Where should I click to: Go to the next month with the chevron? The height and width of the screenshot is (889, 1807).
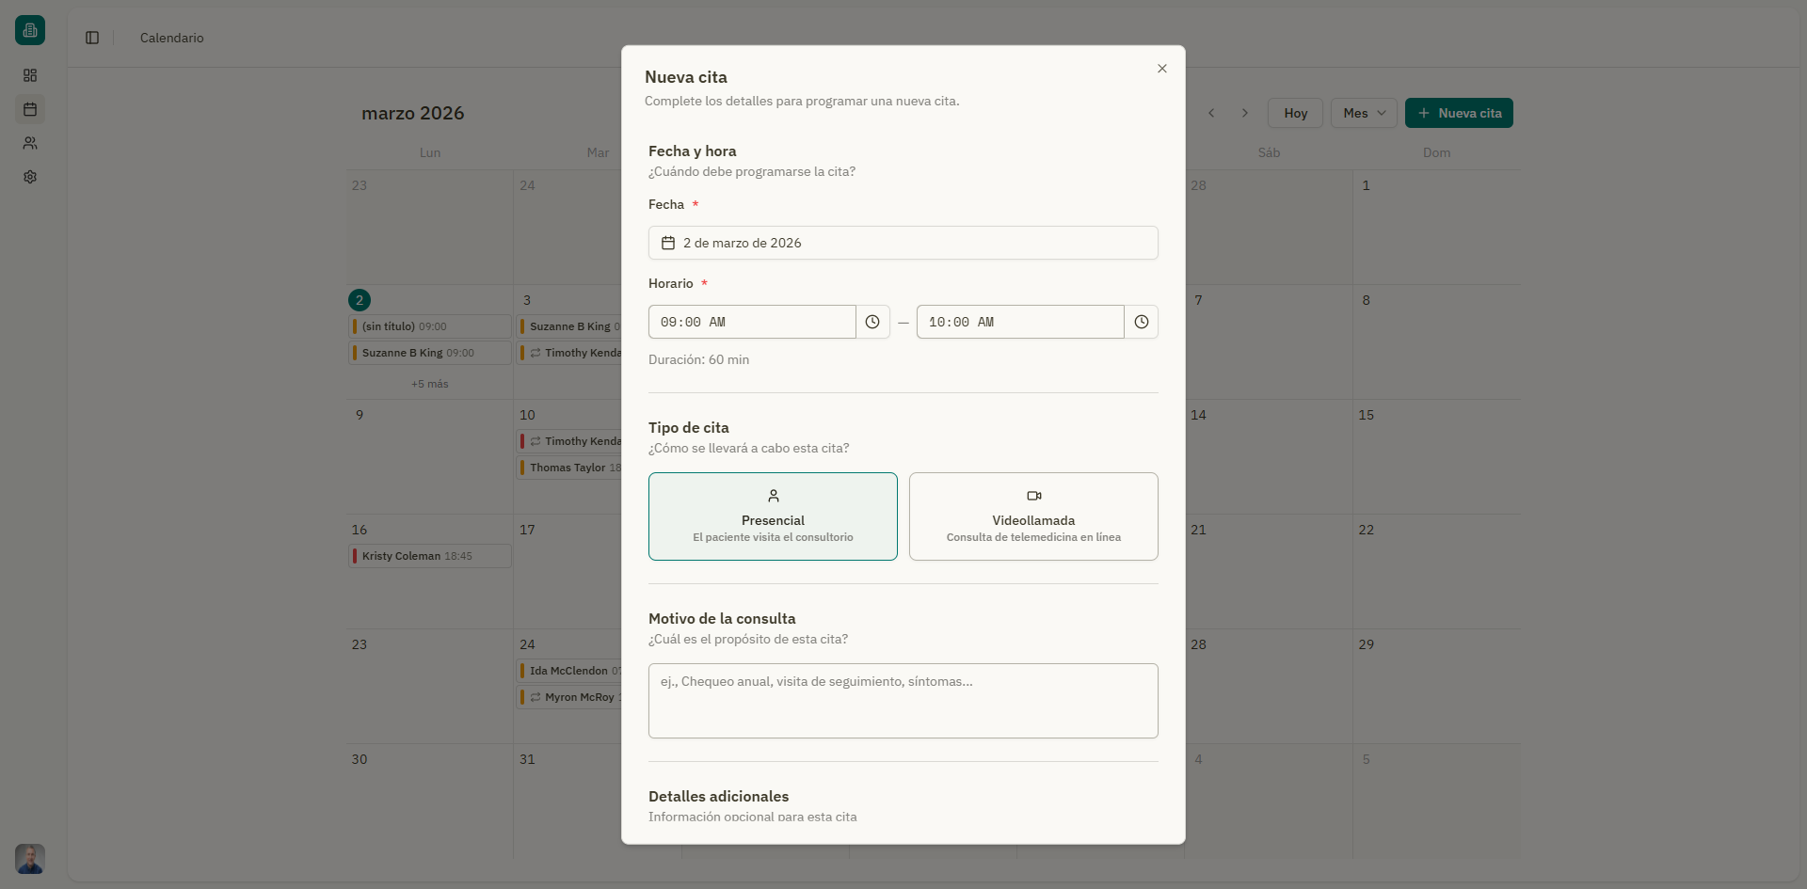click(x=1244, y=113)
